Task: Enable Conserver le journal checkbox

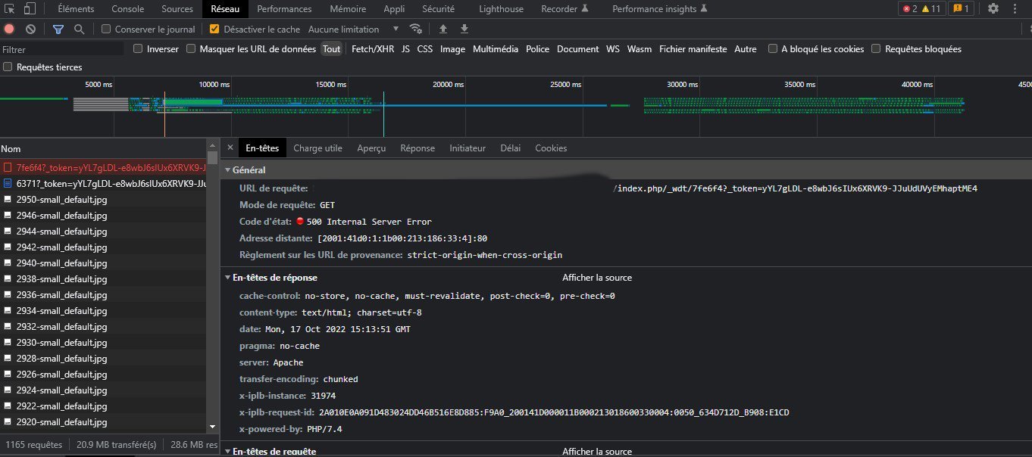Action: point(106,30)
